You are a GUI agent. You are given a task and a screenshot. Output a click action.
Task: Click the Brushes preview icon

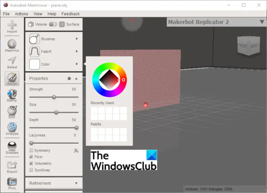pyautogui.click(x=35, y=39)
